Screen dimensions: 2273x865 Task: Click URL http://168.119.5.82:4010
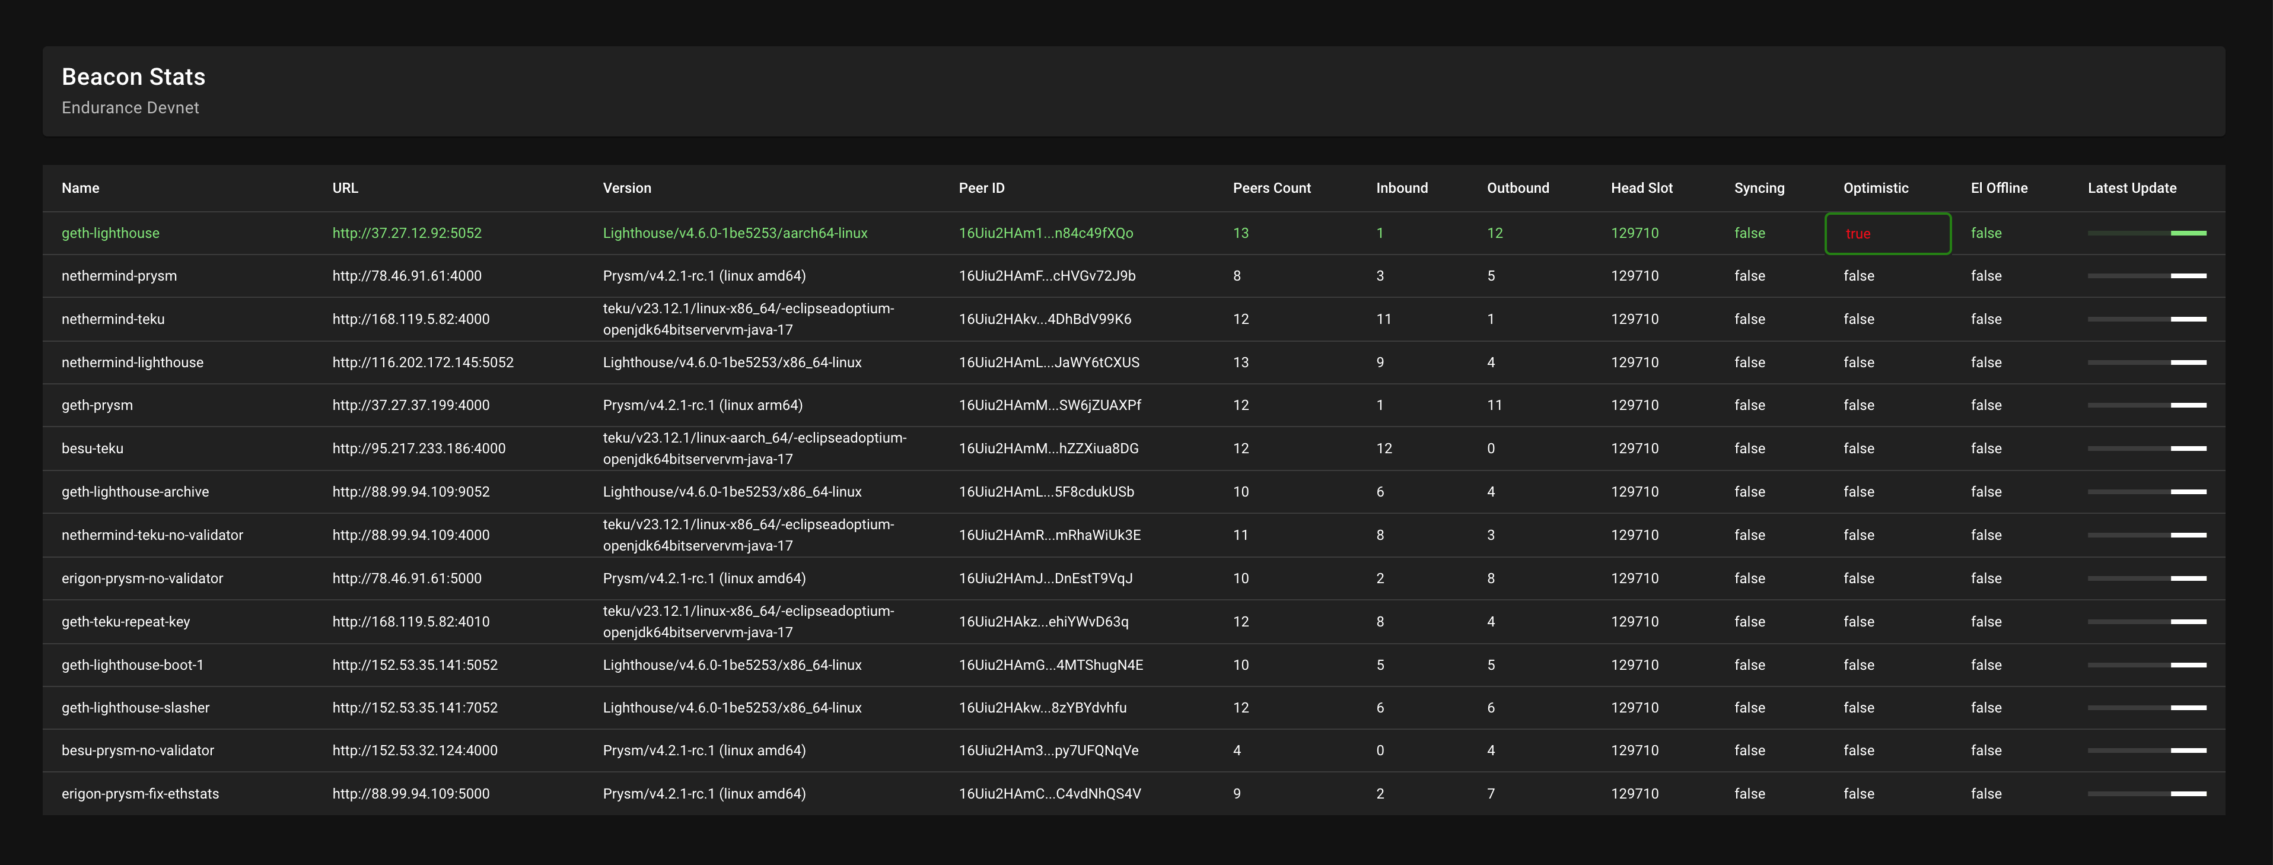411,621
